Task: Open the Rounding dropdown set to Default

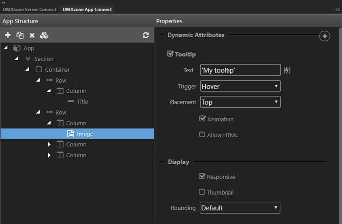Action: coord(240,208)
